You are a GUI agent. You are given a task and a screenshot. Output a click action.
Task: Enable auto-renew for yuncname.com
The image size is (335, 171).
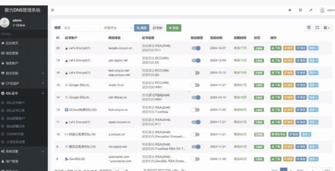pyautogui.click(x=195, y=159)
